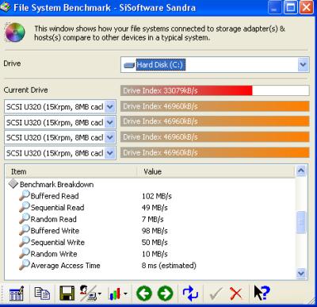Click the 10 MB/s value
This screenshot has width=317, height=307.
(x=155, y=254)
